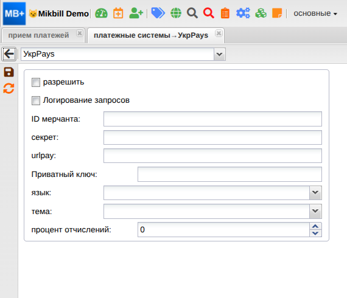Focus the "urlpay" input field
This screenshot has height=298, width=347.
tap(212, 156)
